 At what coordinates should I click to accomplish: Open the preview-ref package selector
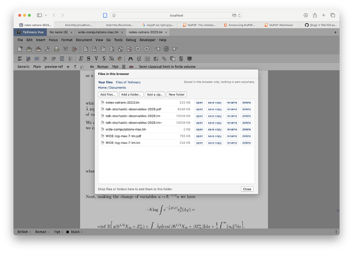(54, 67)
